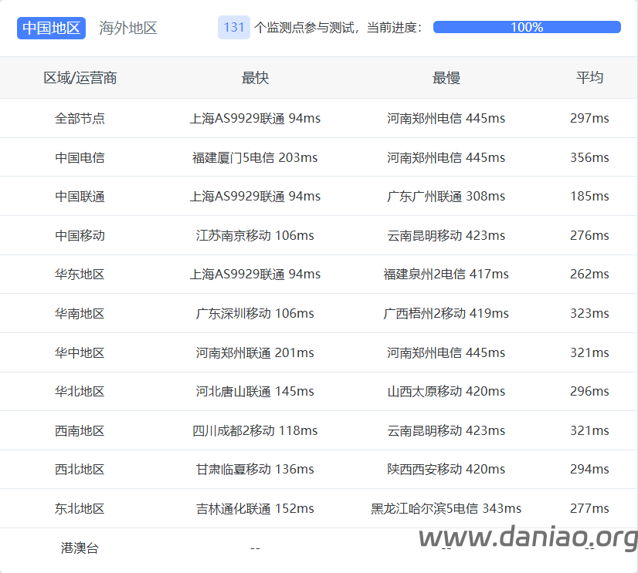Image resolution: width=638 pixels, height=573 pixels.
Task: Click the 294ms average value
Action: pos(589,470)
